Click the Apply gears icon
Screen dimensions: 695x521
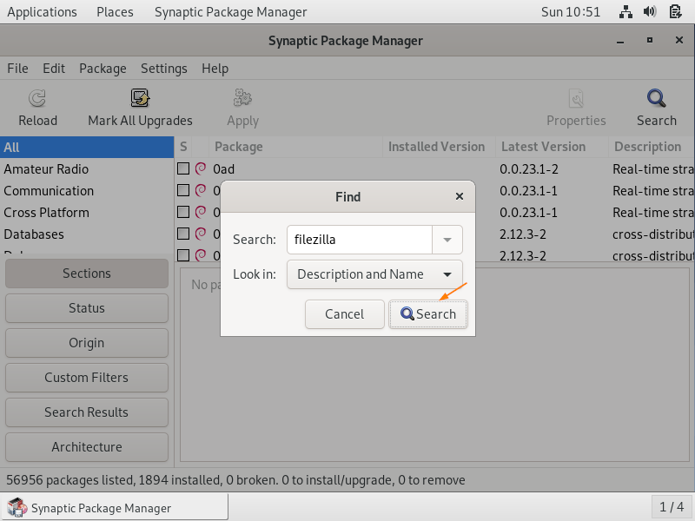coord(242,98)
